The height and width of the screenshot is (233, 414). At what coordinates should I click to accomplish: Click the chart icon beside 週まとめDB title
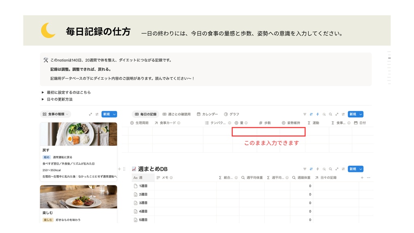click(134, 169)
